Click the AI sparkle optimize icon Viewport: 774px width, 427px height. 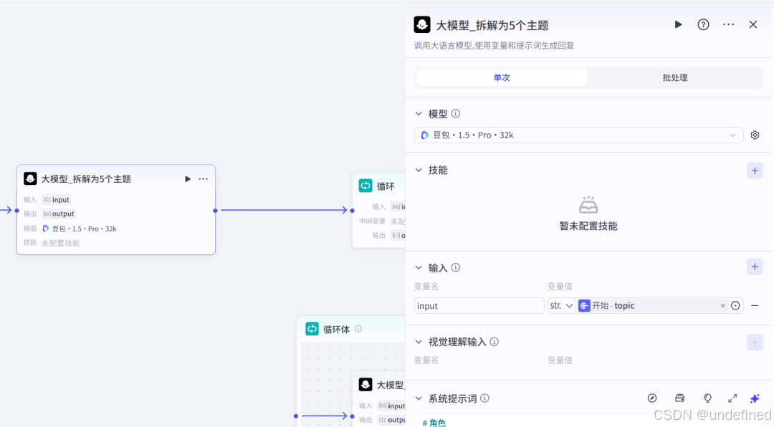755,398
